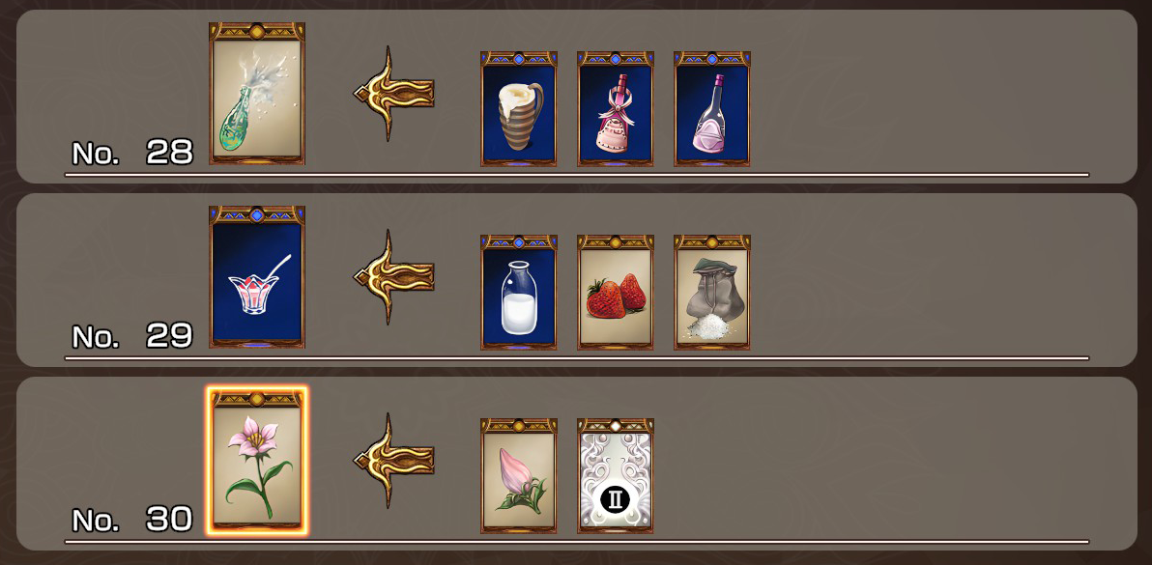Viewport: 1152px width, 565px height.
Task: Choose the spilled sack of powder card
Action: pyautogui.click(x=712, y=292)
